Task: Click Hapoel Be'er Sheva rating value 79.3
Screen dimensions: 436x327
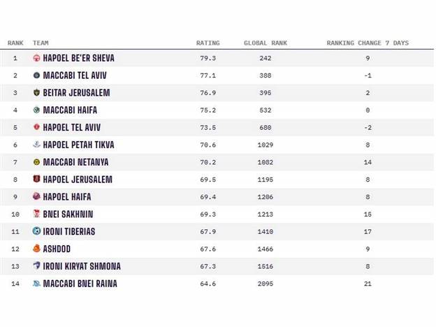Action: click(208, 58)
